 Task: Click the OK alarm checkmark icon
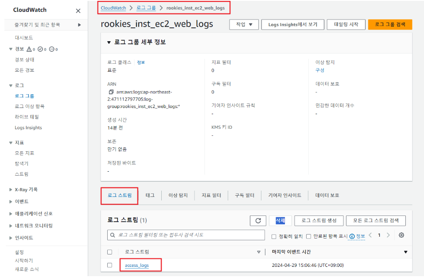point(40,49)
